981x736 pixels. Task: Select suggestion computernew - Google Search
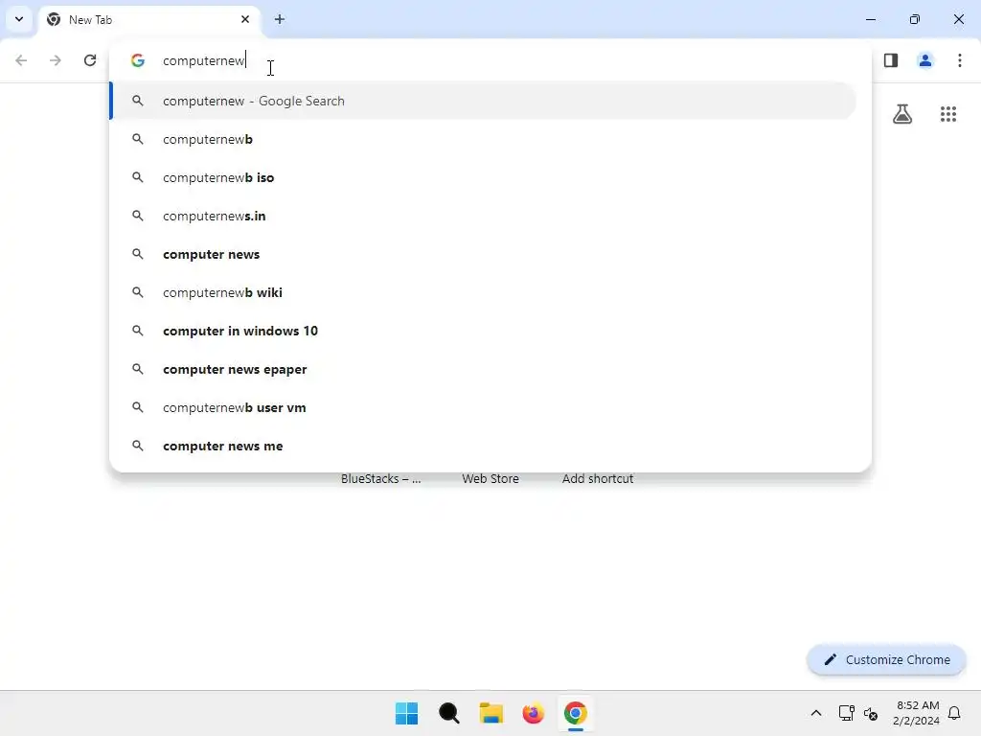pyautogui.click(x=483, y=101)
